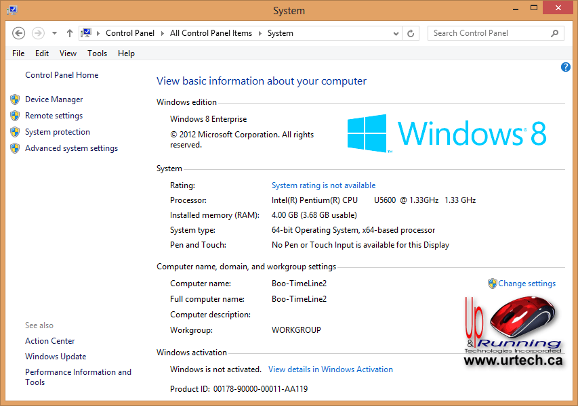Click System rating is not available
Image resolution: width=578 pixels, height=406 pixels.
click(x=323, y=185)
